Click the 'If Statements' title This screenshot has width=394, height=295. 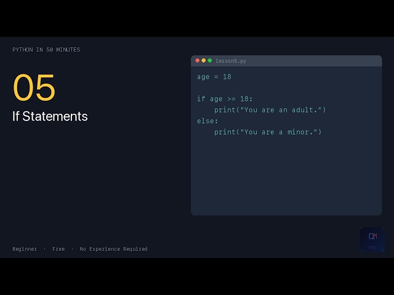(50, 116)
